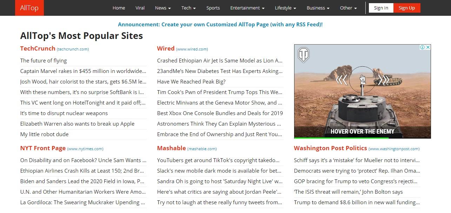Close the ad with the X icon
This screenshot has width=451, height=213.
point(428,47)
